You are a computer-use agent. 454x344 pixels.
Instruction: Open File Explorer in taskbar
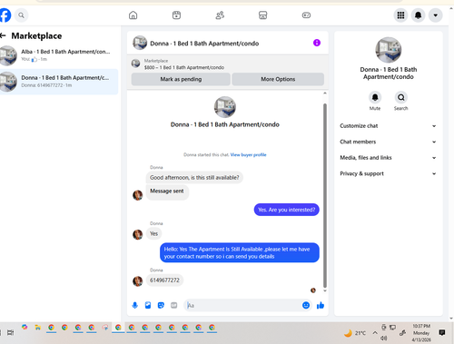pos(38,328)
